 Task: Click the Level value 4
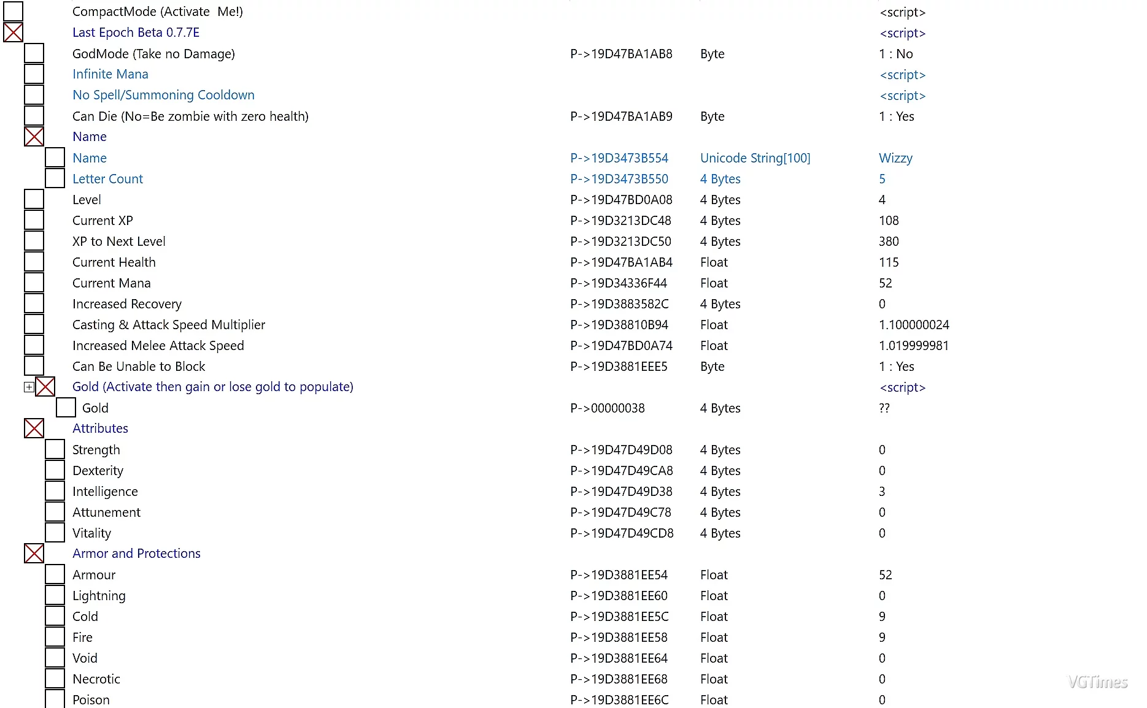882,200
